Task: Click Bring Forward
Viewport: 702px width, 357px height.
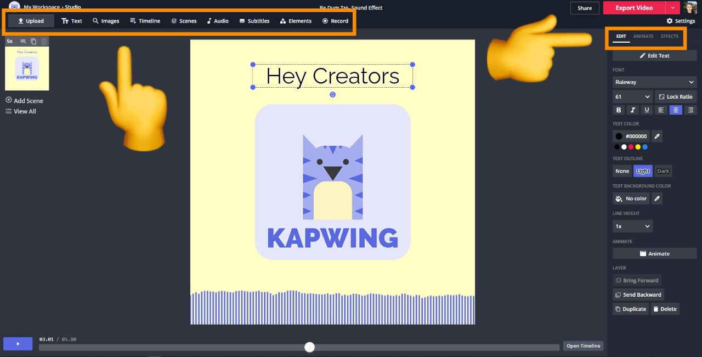Action: tap(637, 280)
